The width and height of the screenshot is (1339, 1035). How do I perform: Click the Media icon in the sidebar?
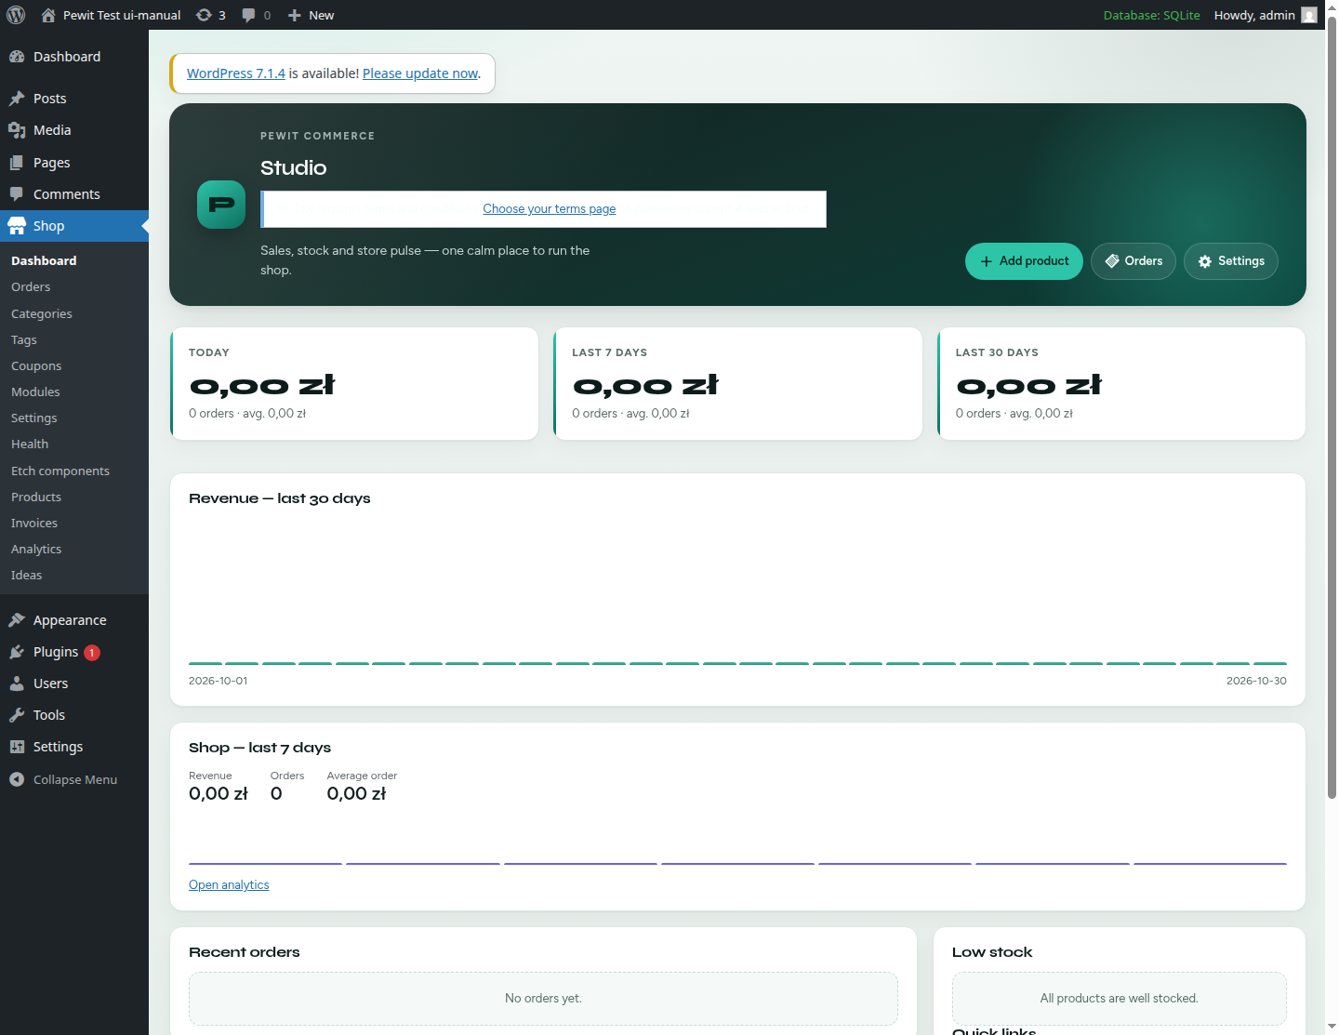pos(17,130)
